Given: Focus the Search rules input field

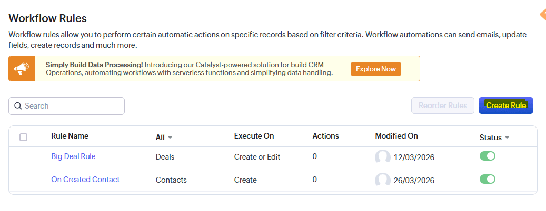Looking at the screenshot, I should click(x=66, y=106).
